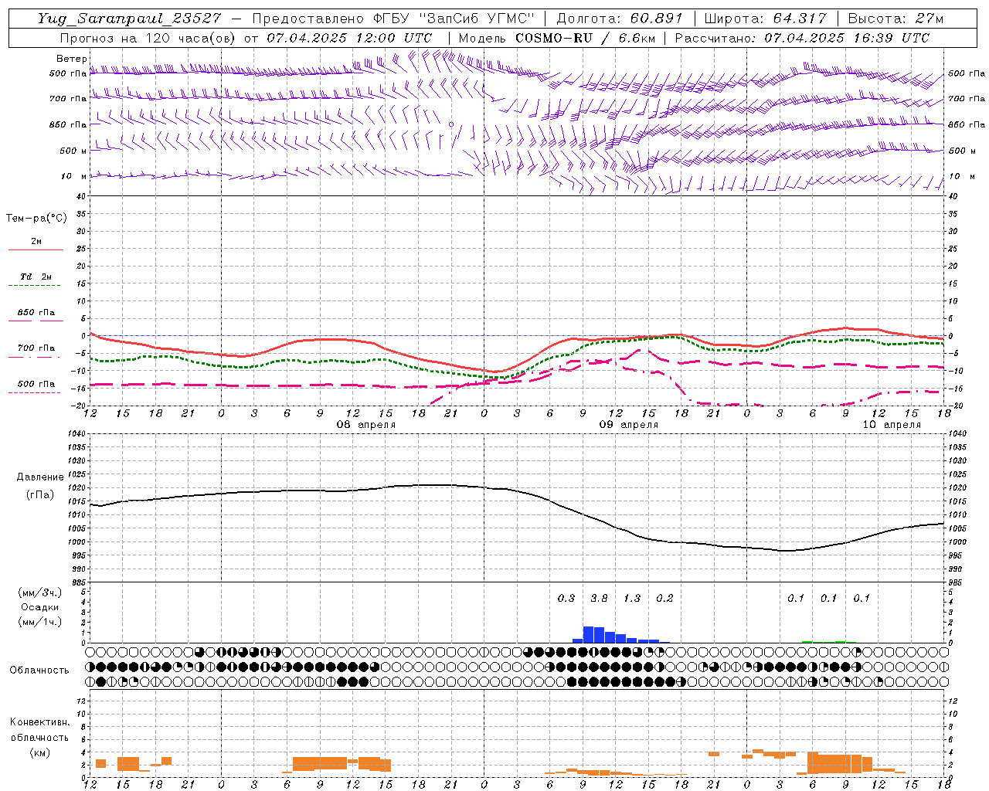Click the 'Td 2м' legend label
Screen dimensions: 989x791
36,277
